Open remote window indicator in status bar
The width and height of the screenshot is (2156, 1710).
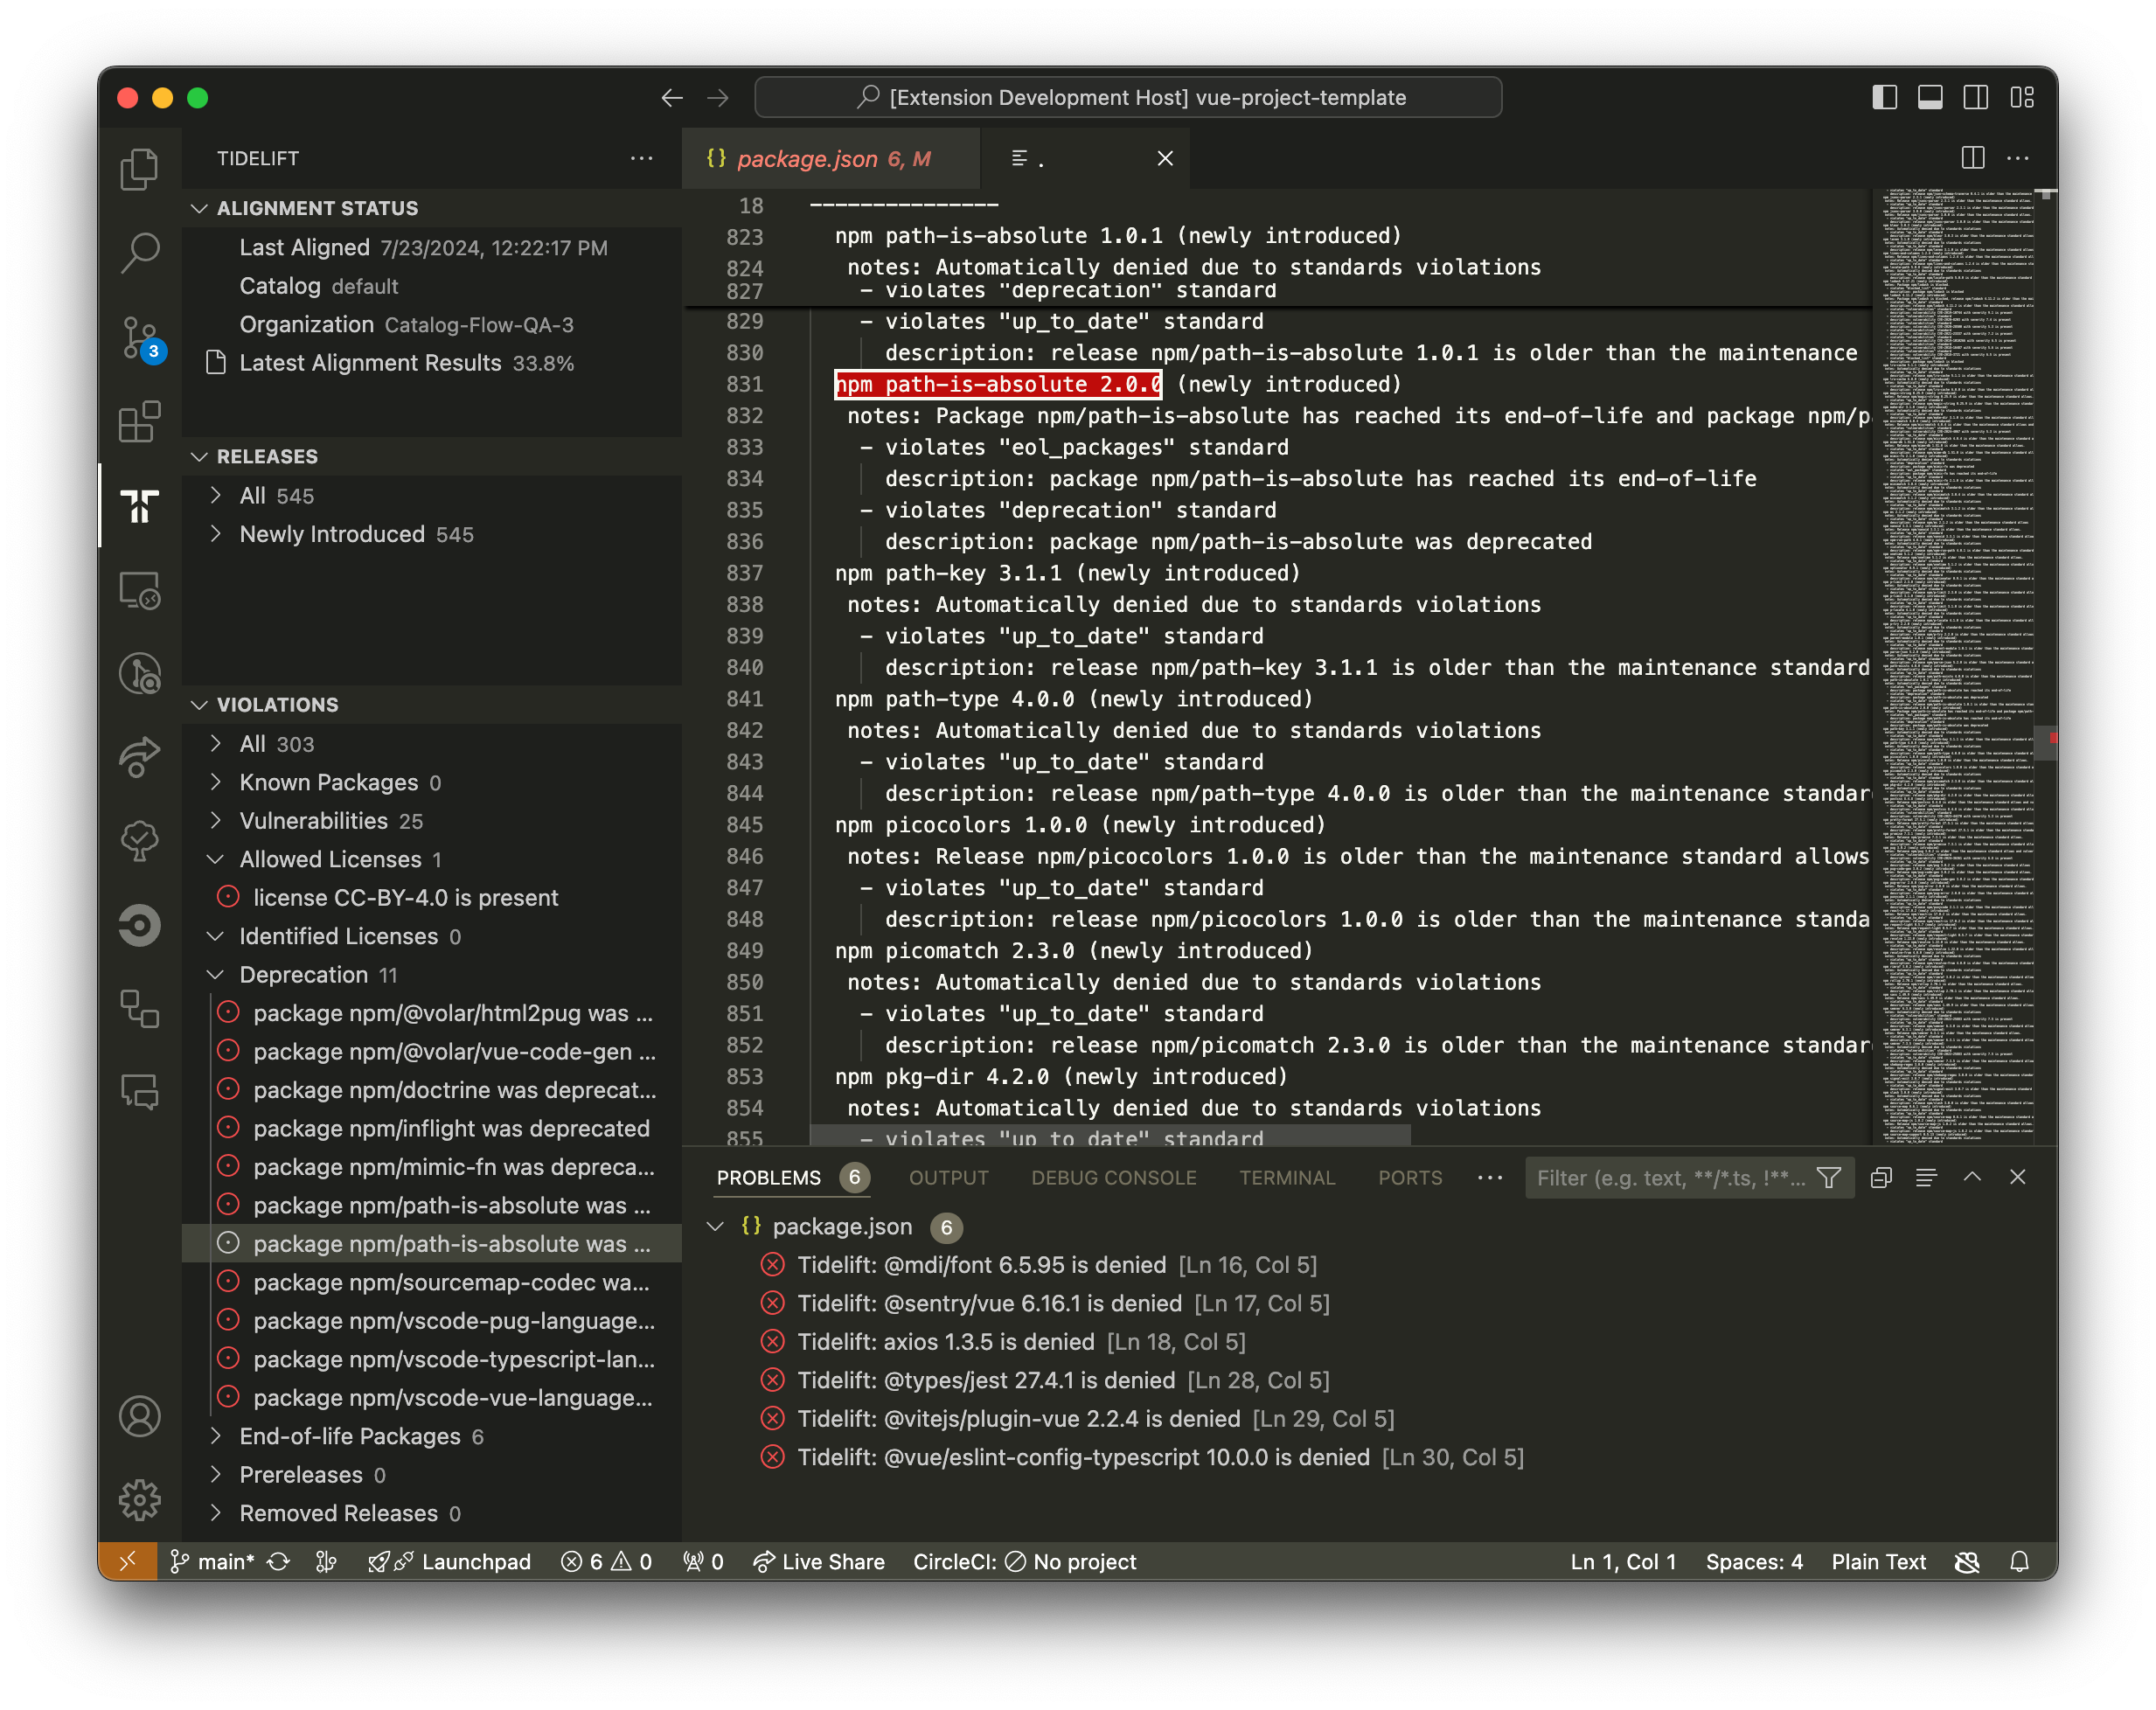click(x=127, y=1561)
